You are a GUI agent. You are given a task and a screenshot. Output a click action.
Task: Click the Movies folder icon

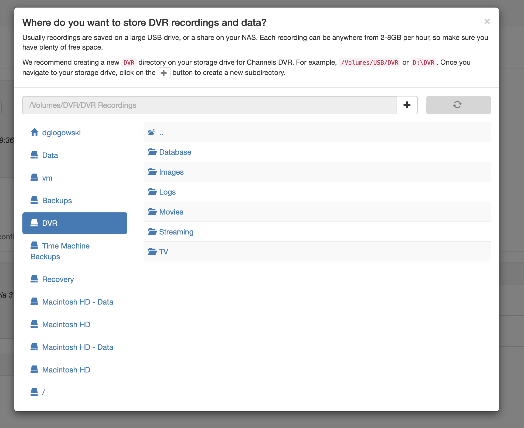(x=152, y=212)
